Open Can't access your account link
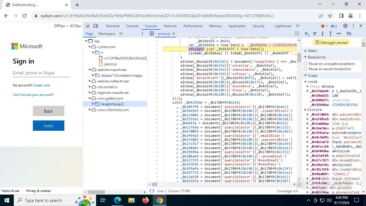Screen dimensions: 366x206 click(x=33, y=95)
